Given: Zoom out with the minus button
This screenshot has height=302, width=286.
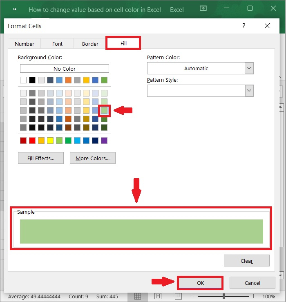Looking at the screenshot, I should coord(194,296).
